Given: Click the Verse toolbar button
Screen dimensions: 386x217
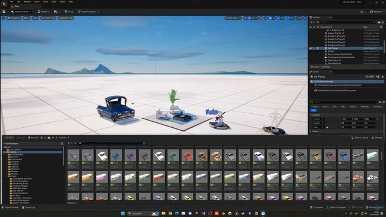Looking at the screenshot, I should [69, 11].
